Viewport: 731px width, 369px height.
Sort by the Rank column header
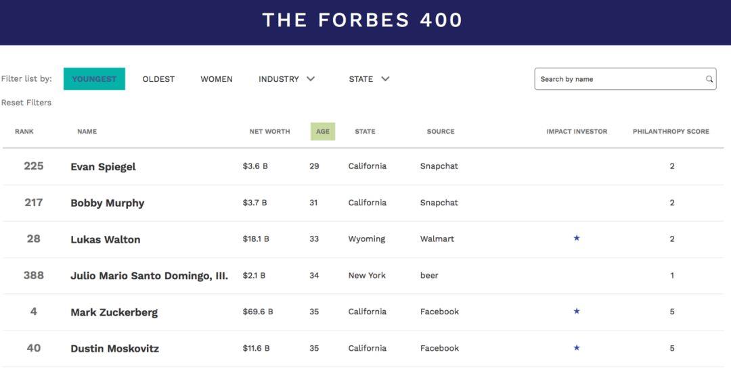pos(24,132)
